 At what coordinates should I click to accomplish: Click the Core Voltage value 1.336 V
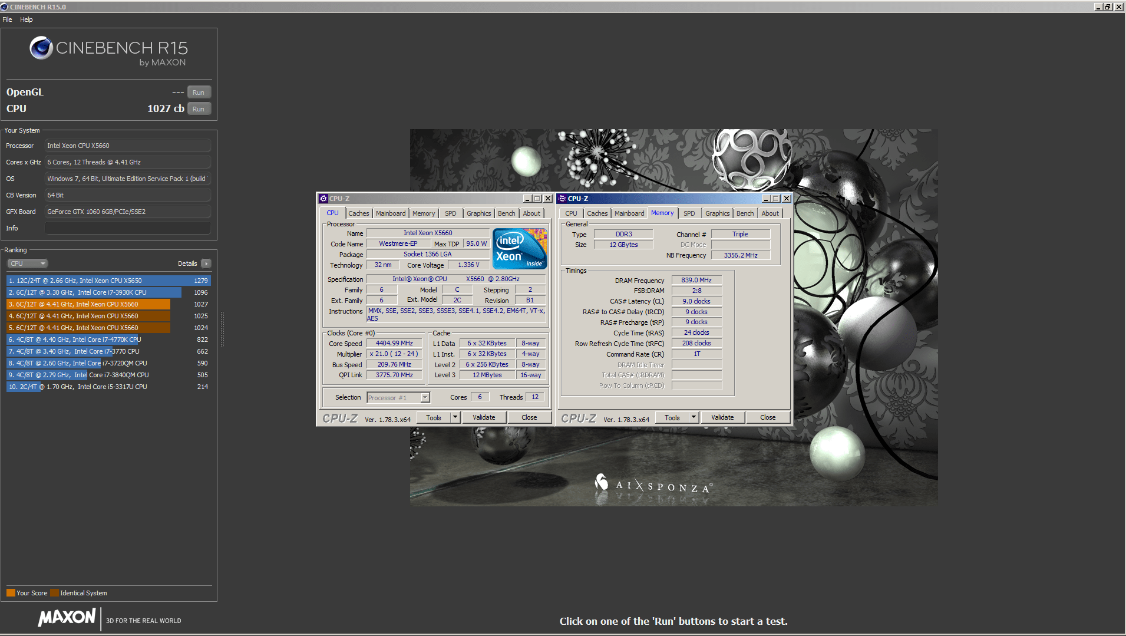tap(468, 265)
